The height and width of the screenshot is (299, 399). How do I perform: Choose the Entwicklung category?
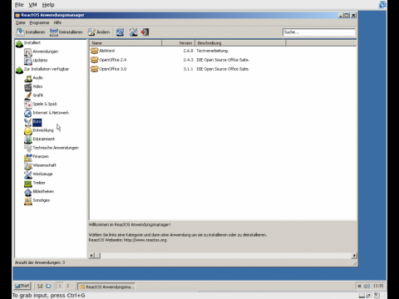(43, 130)
